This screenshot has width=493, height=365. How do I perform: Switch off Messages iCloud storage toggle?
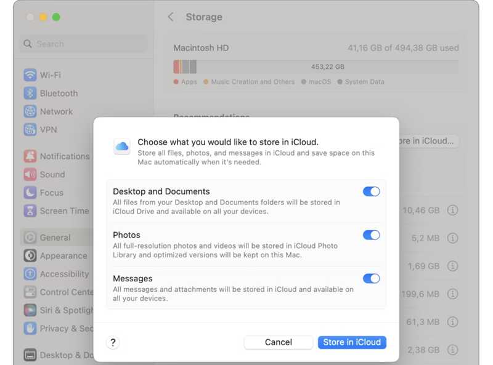click(x=371, y=279)
